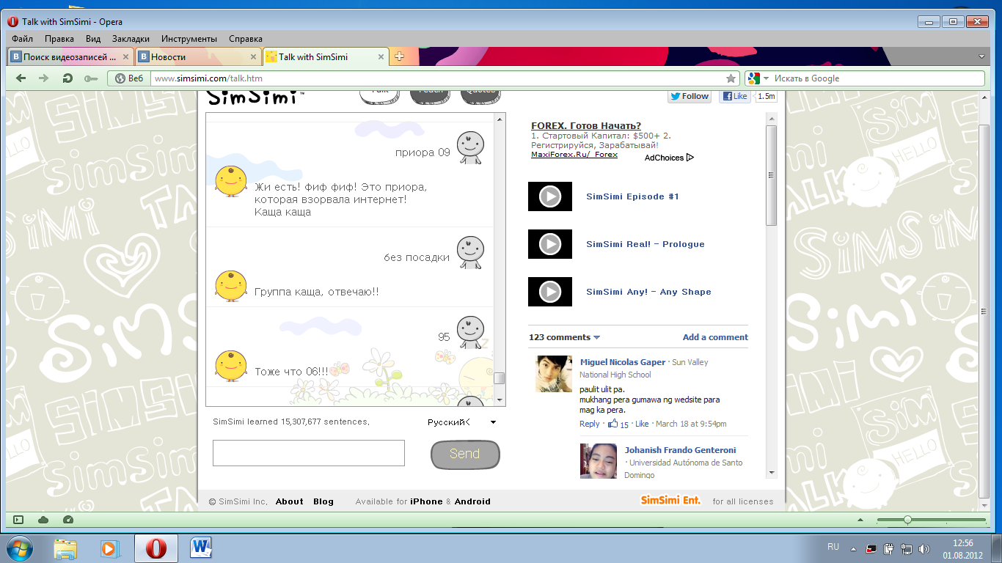
Task: Open the Blog link in the footer
Action: pyautogui.click(x=323, y=501)
